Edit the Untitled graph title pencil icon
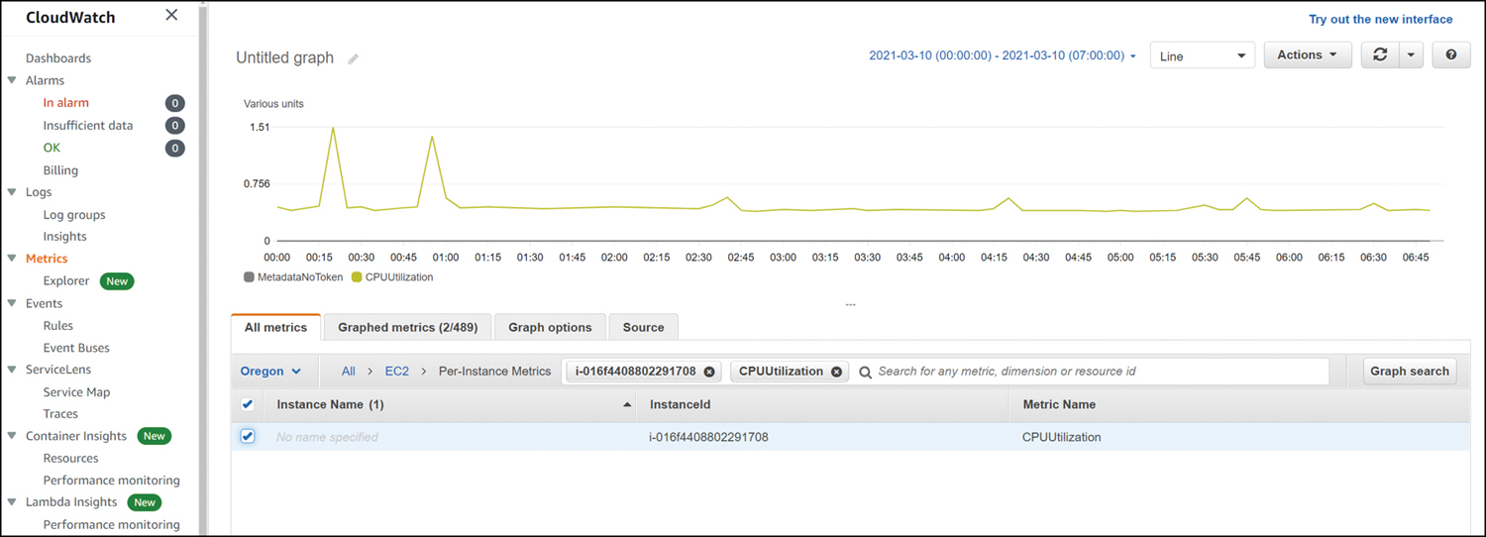 point(353,58)
